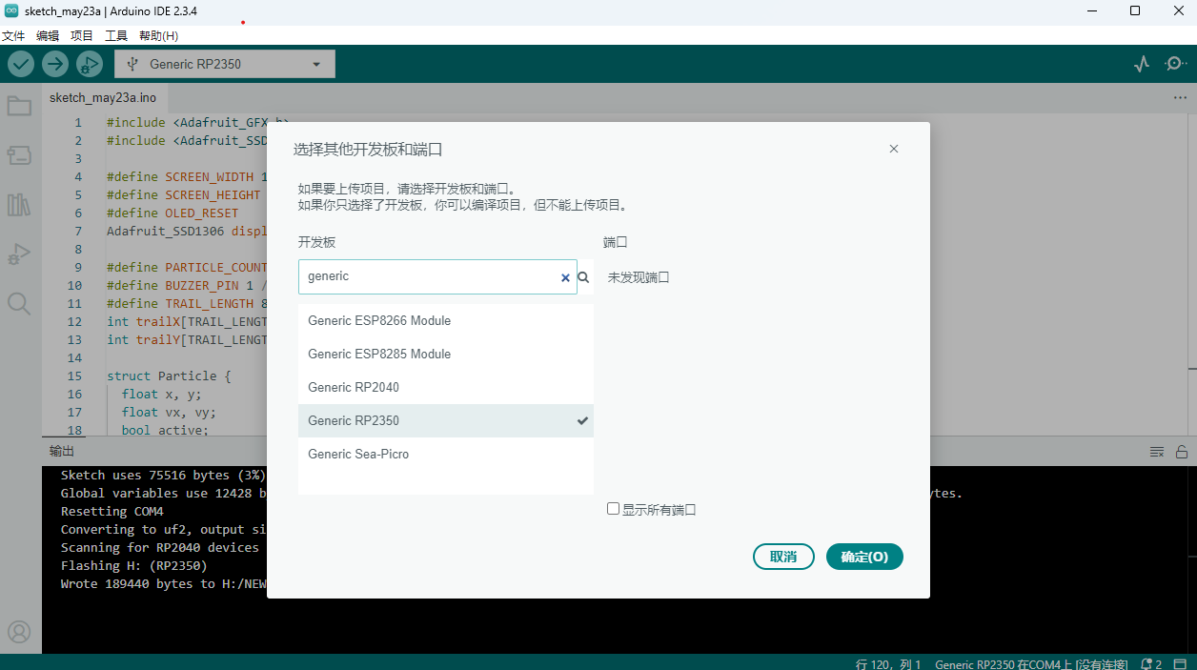Click the 取消 button
The image size is (1197, 670).
click(783, 557)
